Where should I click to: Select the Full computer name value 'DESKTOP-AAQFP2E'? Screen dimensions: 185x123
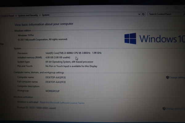(55, 82)
